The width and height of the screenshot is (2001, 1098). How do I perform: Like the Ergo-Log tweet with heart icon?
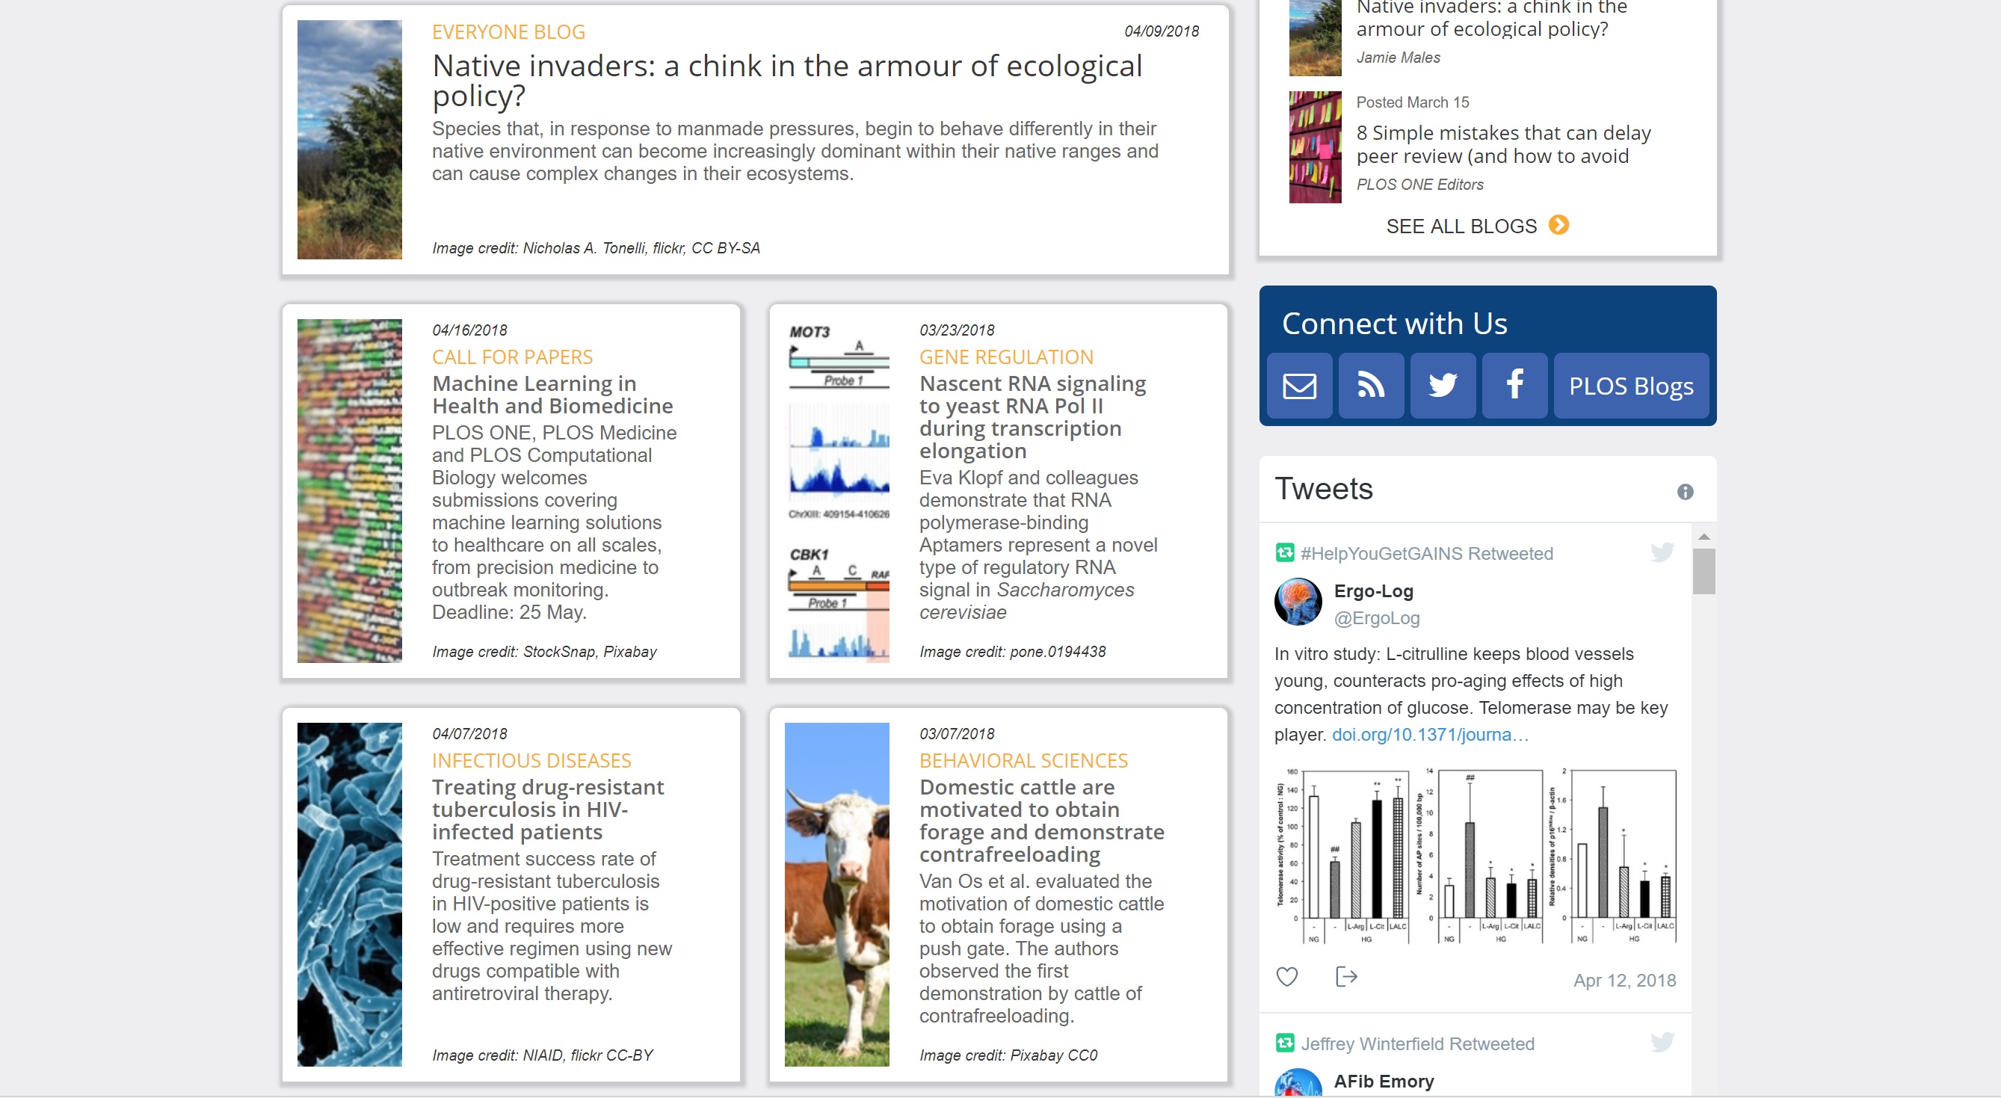[x=1286, y=976]
